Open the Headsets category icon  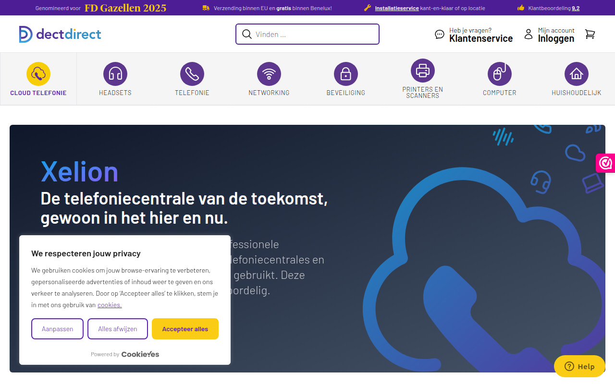pos(115,74)
